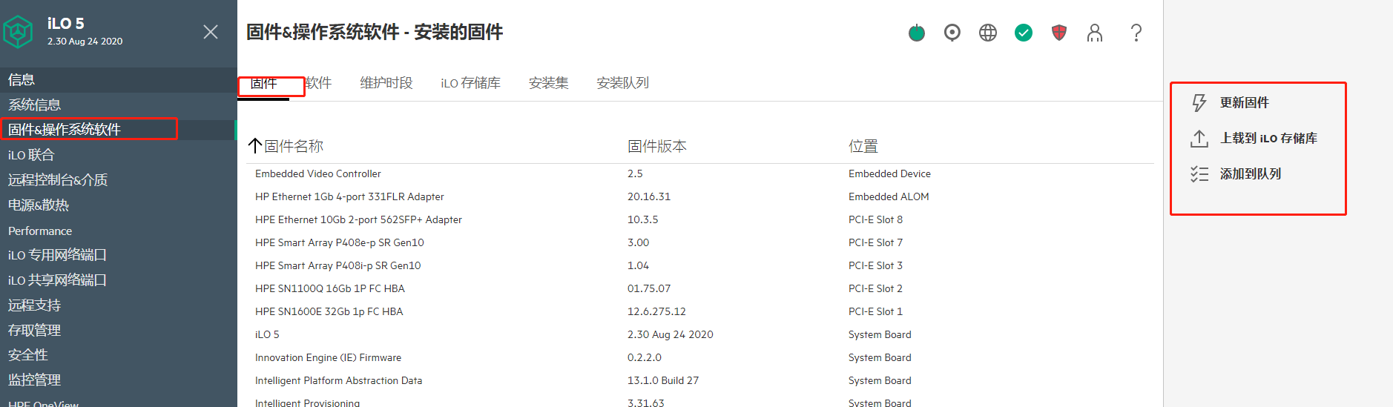This screenshot has width=1393, height=407.
Task: Select HPE SN1100Q 16Gb 1P FC HBA
Action: (330, 288)
